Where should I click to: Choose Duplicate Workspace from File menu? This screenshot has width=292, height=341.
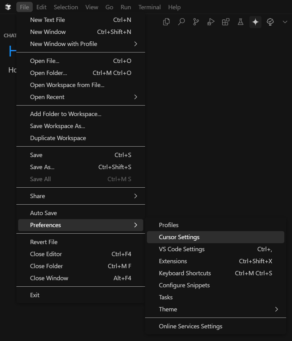58,138
